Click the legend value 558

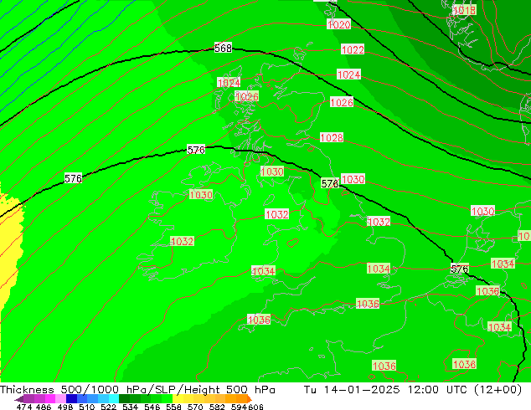(173, 407)
